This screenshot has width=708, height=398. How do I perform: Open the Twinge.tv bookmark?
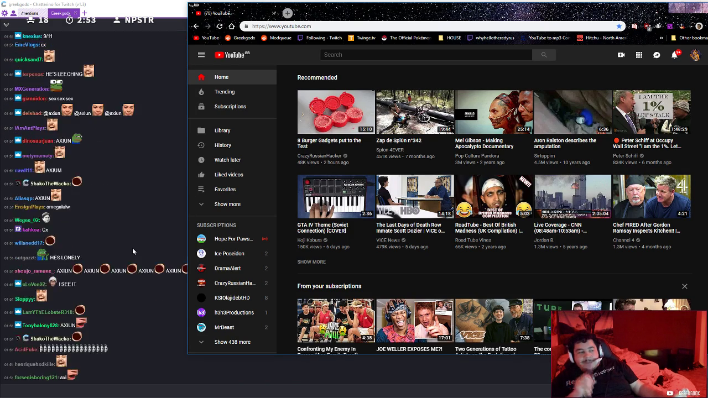click(362, 38)
